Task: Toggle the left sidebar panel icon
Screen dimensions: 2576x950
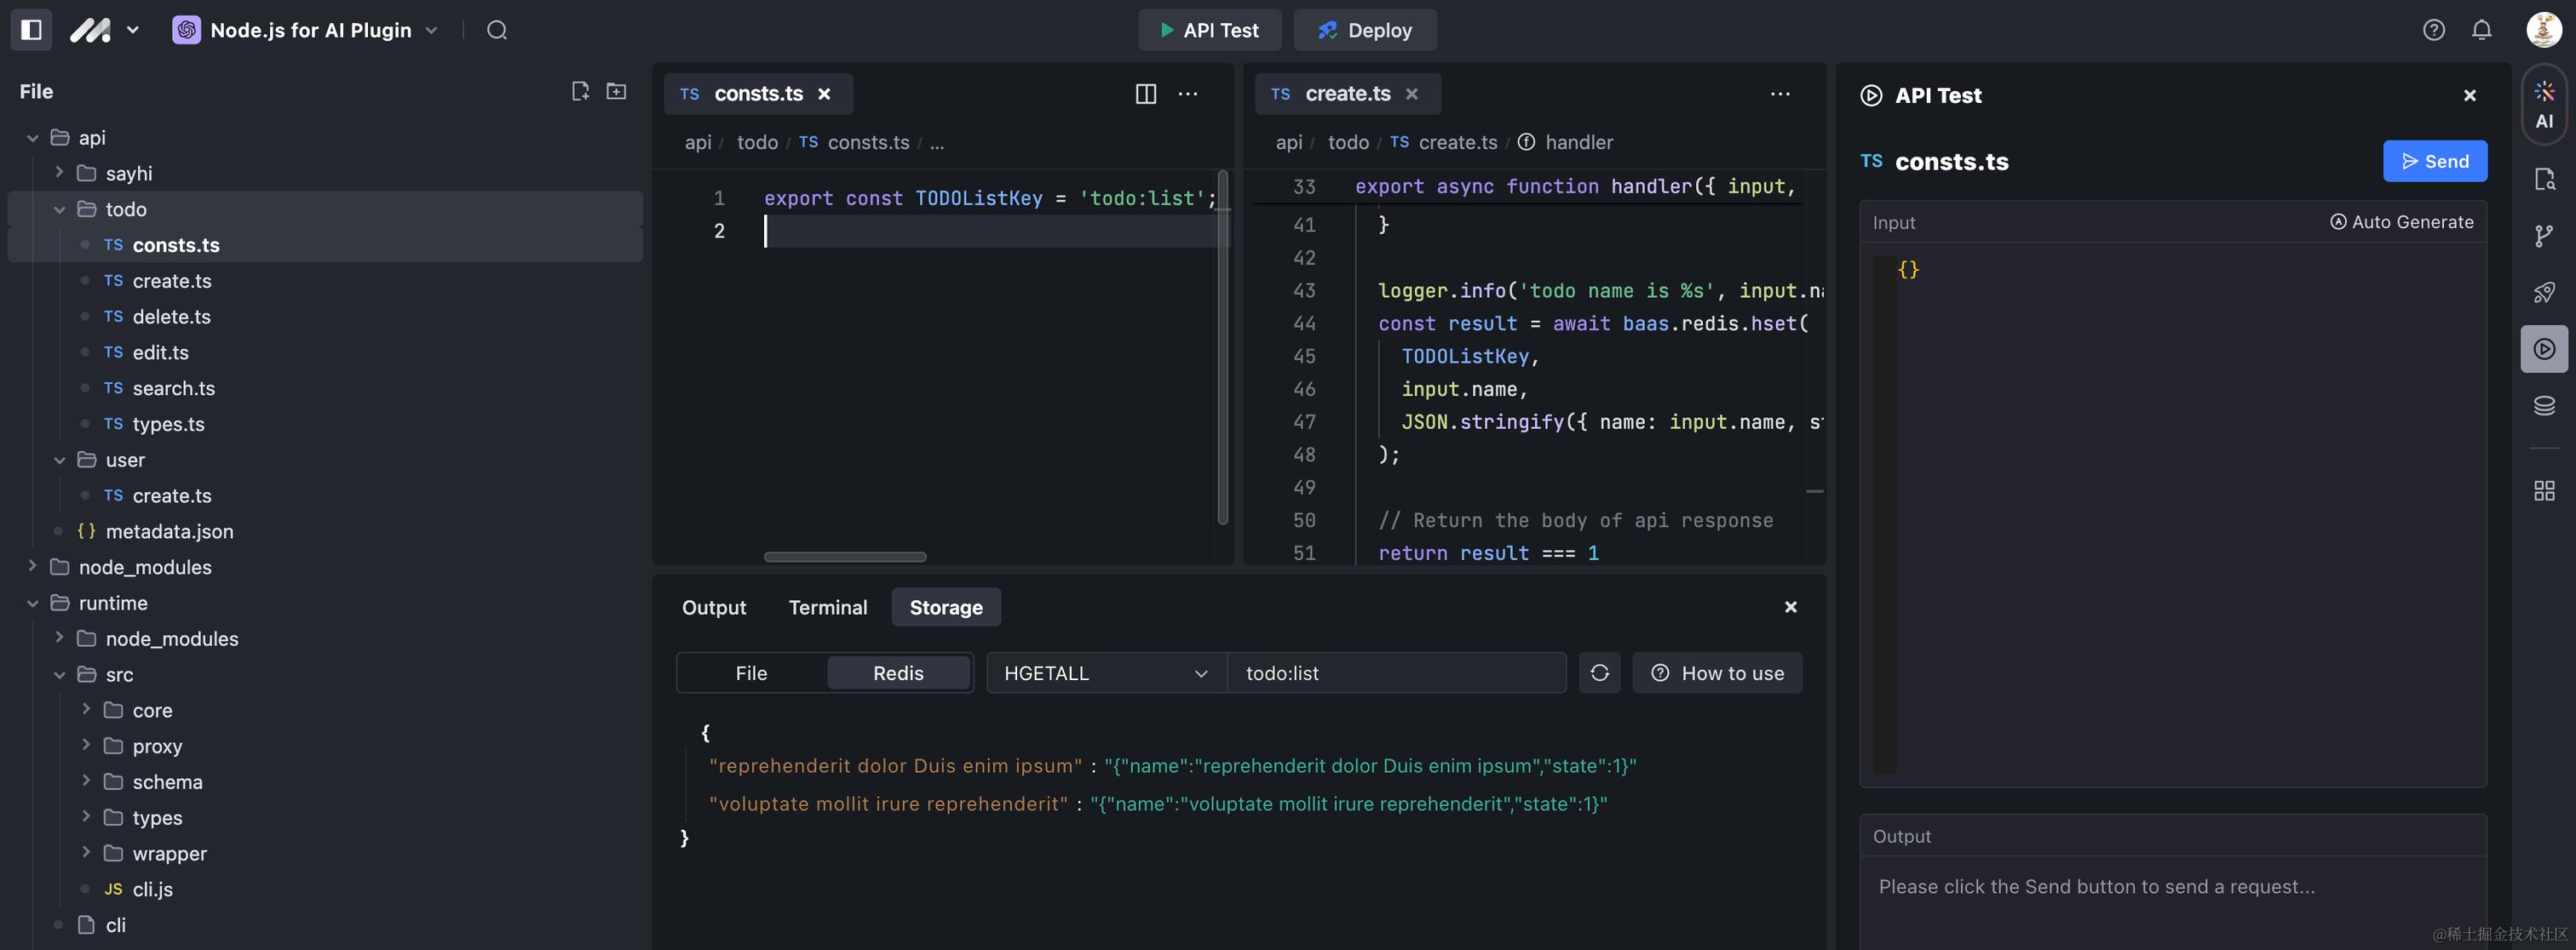Action: pyautogui.click(x=31, y=30)
